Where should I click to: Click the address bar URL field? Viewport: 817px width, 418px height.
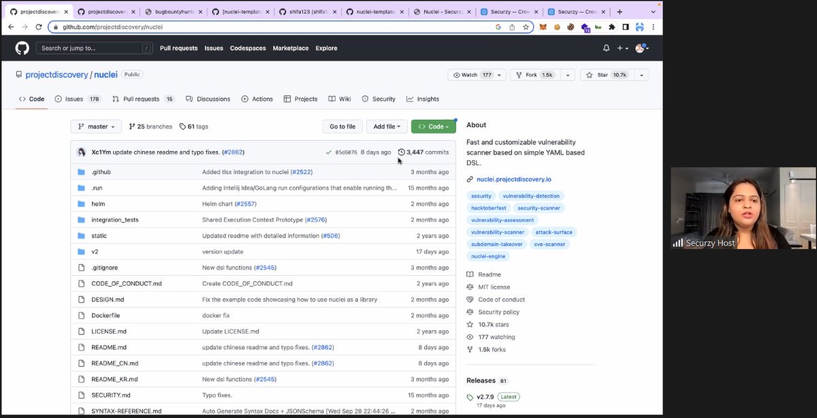pos(272,27)
